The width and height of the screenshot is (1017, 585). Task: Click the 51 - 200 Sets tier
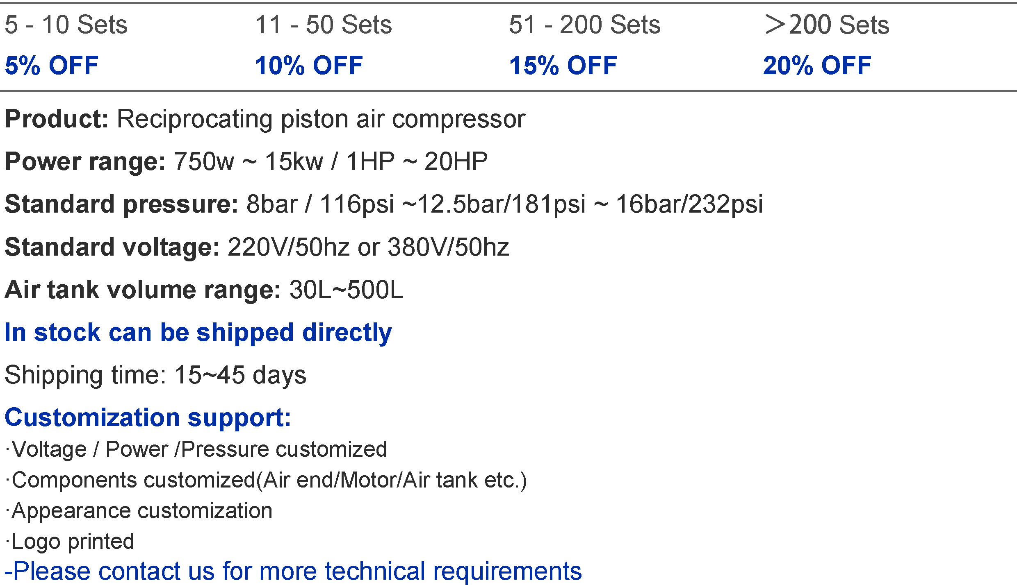tap(585, 25)
